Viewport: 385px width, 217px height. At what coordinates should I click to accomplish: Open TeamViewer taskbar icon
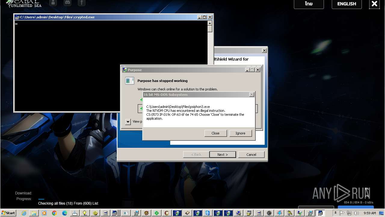(208, 213)
